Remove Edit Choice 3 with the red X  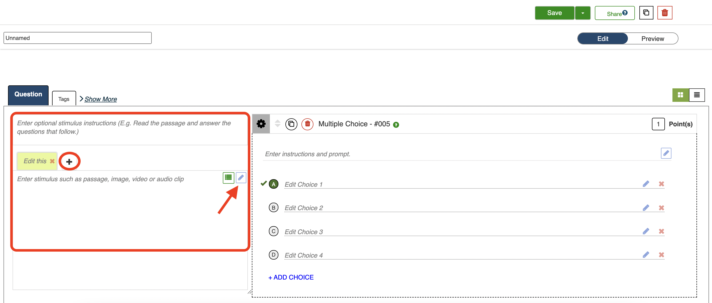pos(661,231)
